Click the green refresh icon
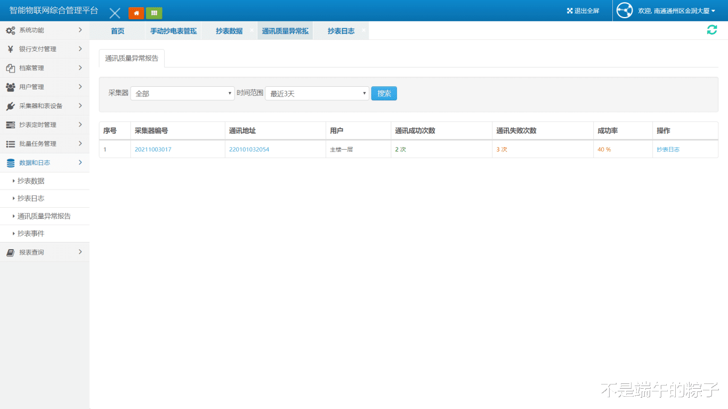 click(712, 30)
